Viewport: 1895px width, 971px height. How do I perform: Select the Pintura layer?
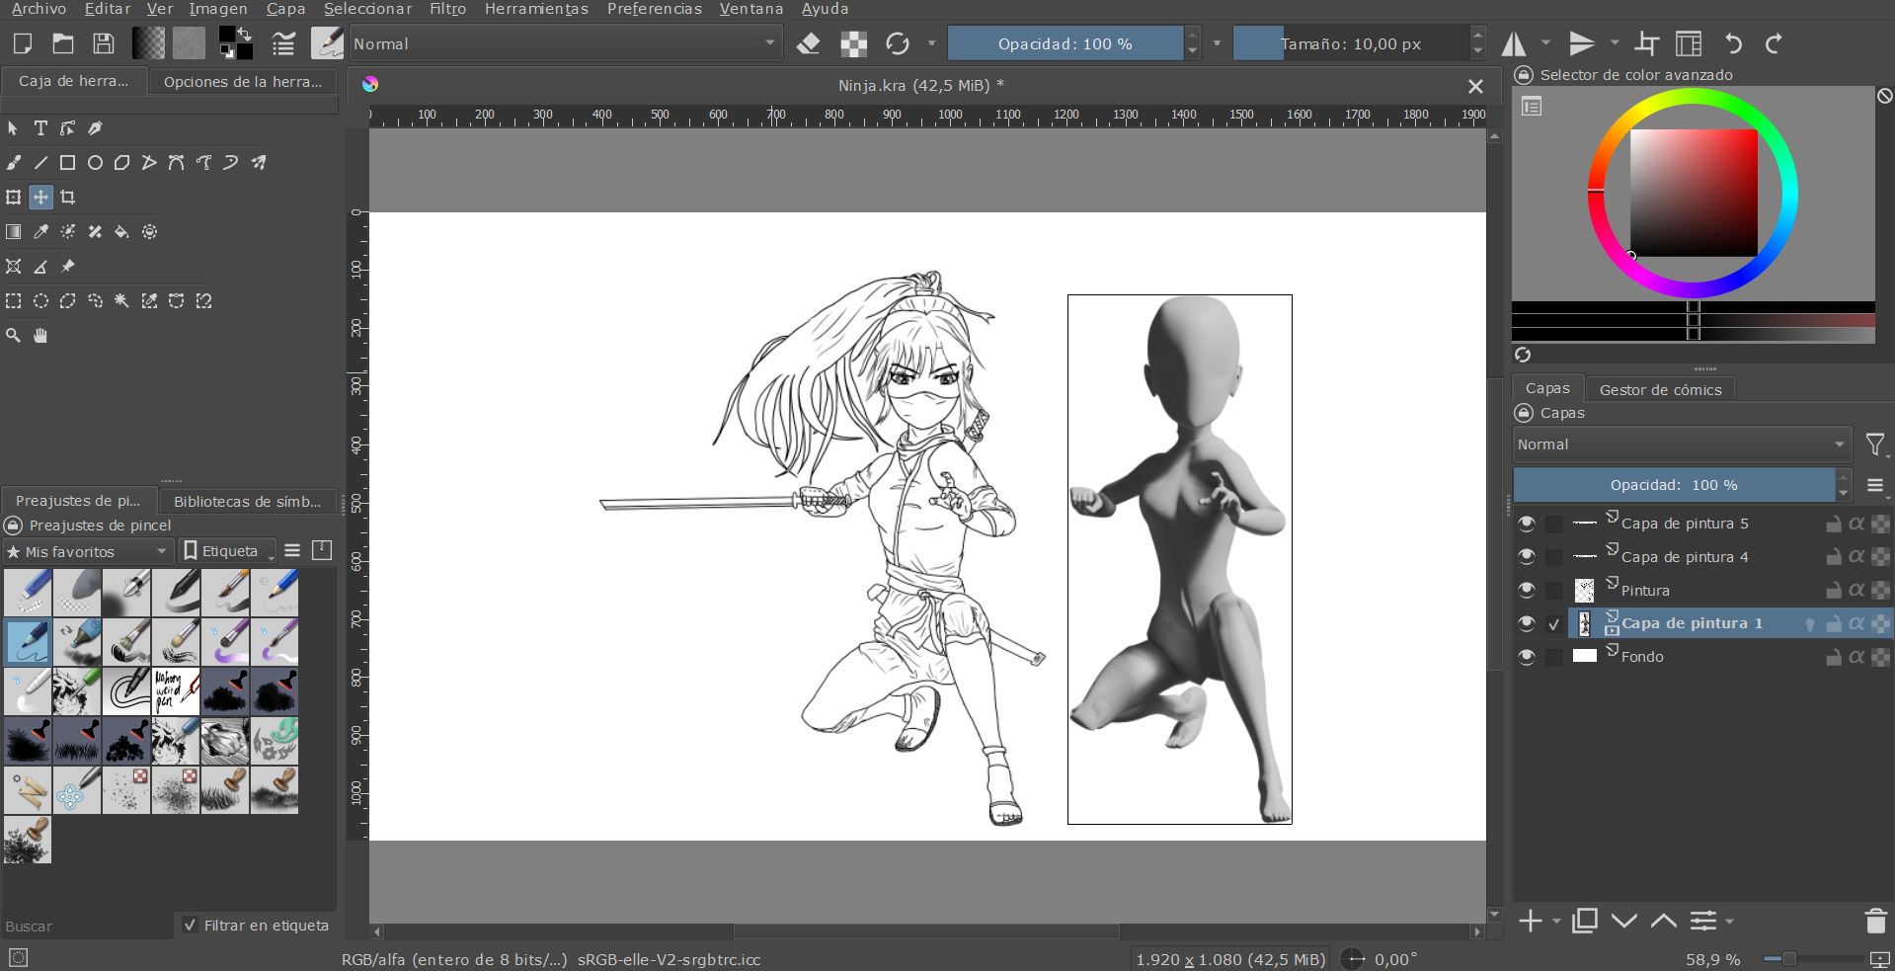pyautogui.click(x=1645, y=591)
